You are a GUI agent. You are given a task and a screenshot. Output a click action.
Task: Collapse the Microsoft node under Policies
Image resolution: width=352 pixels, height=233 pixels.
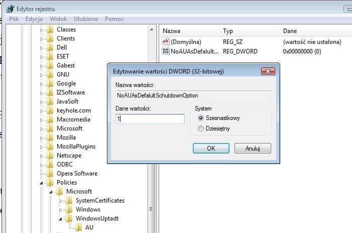pos(51,192)
